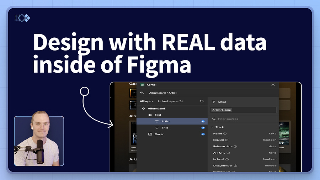The width and height of the screenshot is (320, 180).
Task: Toggle the linked checkmark on Artist layer
Action: (x=203, y=121)
